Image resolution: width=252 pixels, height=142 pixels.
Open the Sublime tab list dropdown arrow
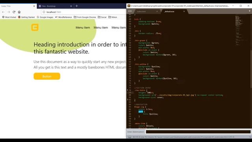[x=250, y=11]
